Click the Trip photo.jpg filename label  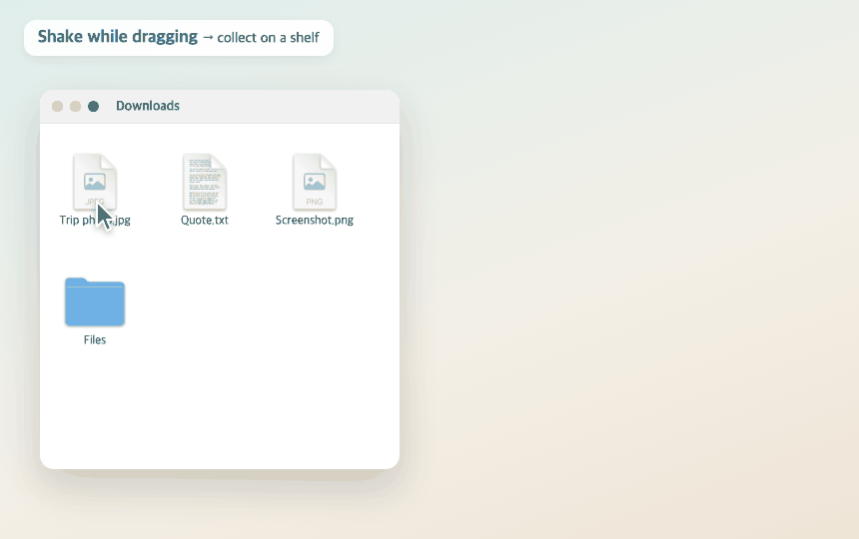pos(95,220)
